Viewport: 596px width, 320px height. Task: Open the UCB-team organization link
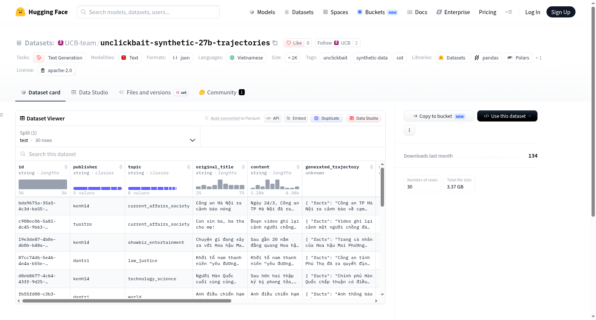pyautogui.click(x=80, y=43)
